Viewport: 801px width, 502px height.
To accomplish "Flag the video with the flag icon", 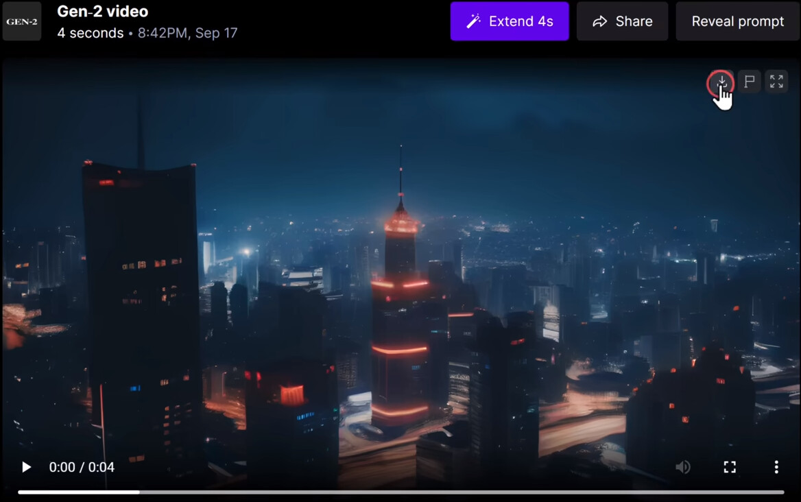I will (x=750, y=81).
